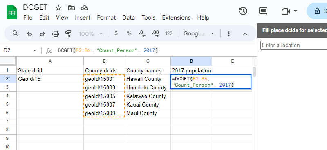Select cell geoId/15003
This screenshot has height=150, width=327.
click(x=104, y=87)
